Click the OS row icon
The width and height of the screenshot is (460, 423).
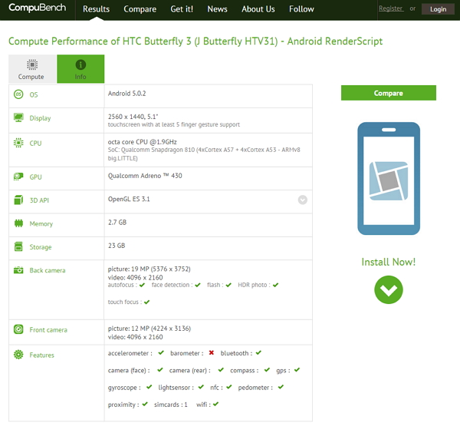(x=18, y=94)
